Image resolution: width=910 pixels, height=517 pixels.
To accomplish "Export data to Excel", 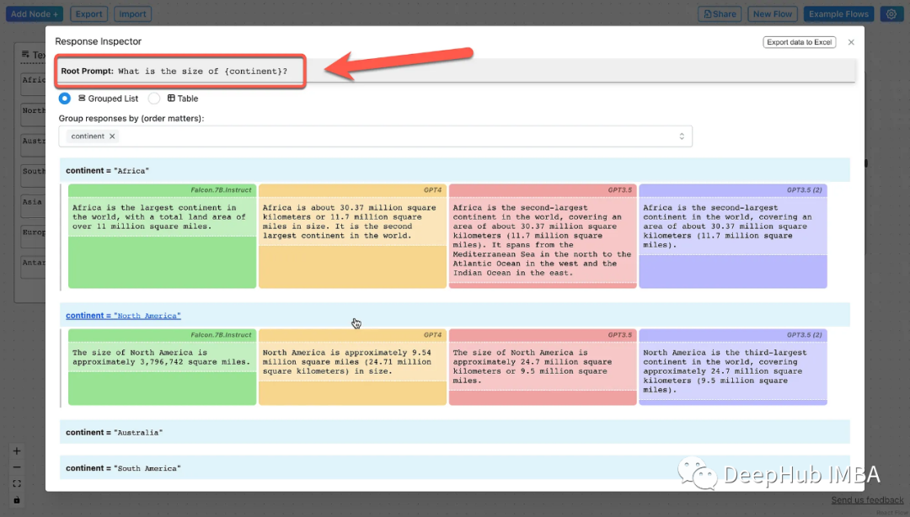I will pyautogui.click(x=799, y=42).
